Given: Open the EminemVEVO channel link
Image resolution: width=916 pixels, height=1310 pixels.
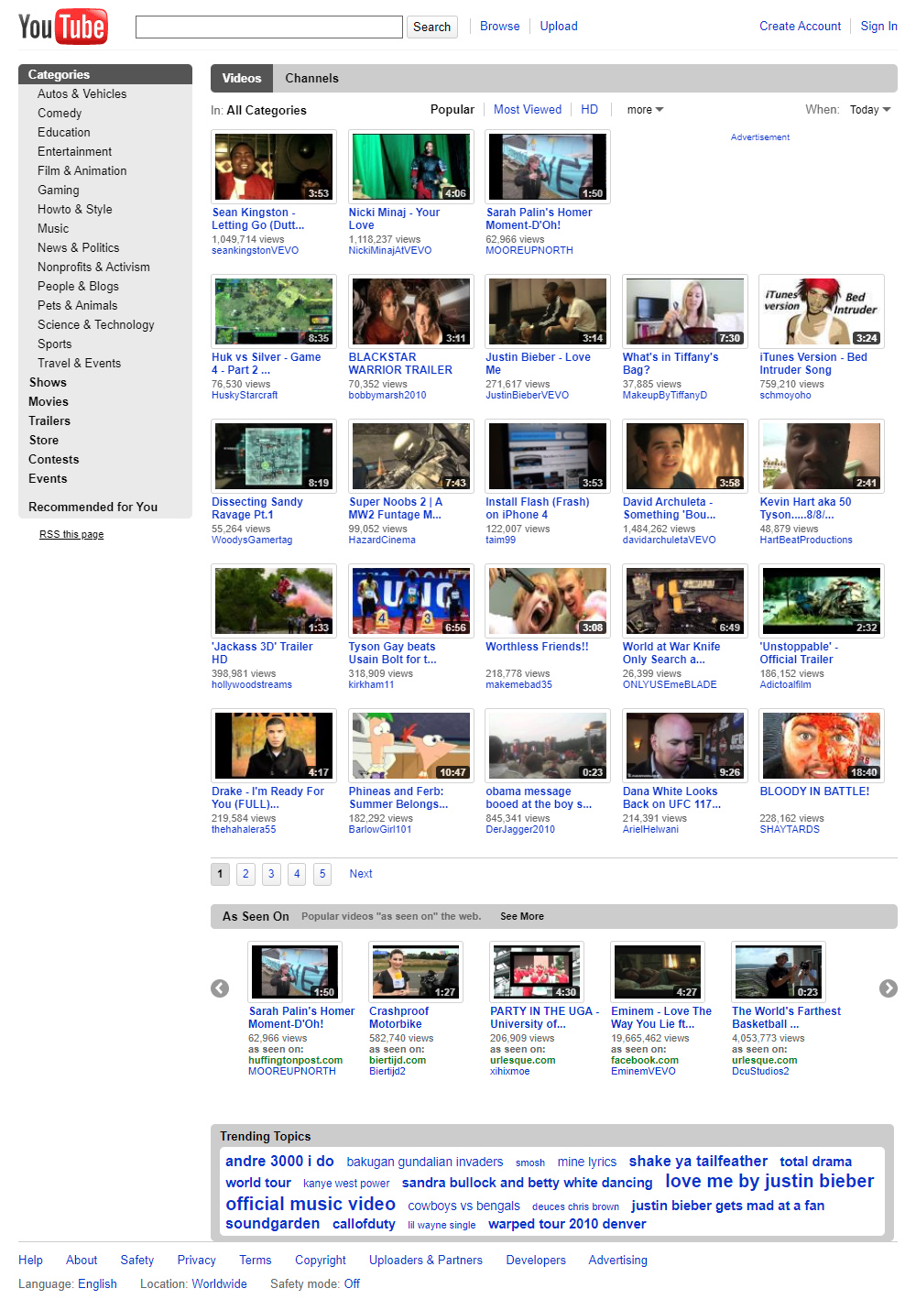Looking at the screenshot, I should (643, 1072).
